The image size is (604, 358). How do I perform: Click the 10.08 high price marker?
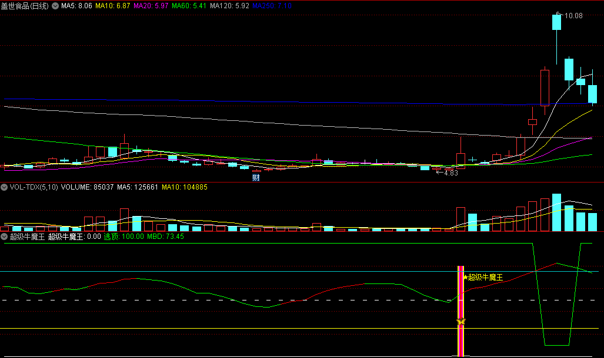pyautogui.click(x=573, y=16)
